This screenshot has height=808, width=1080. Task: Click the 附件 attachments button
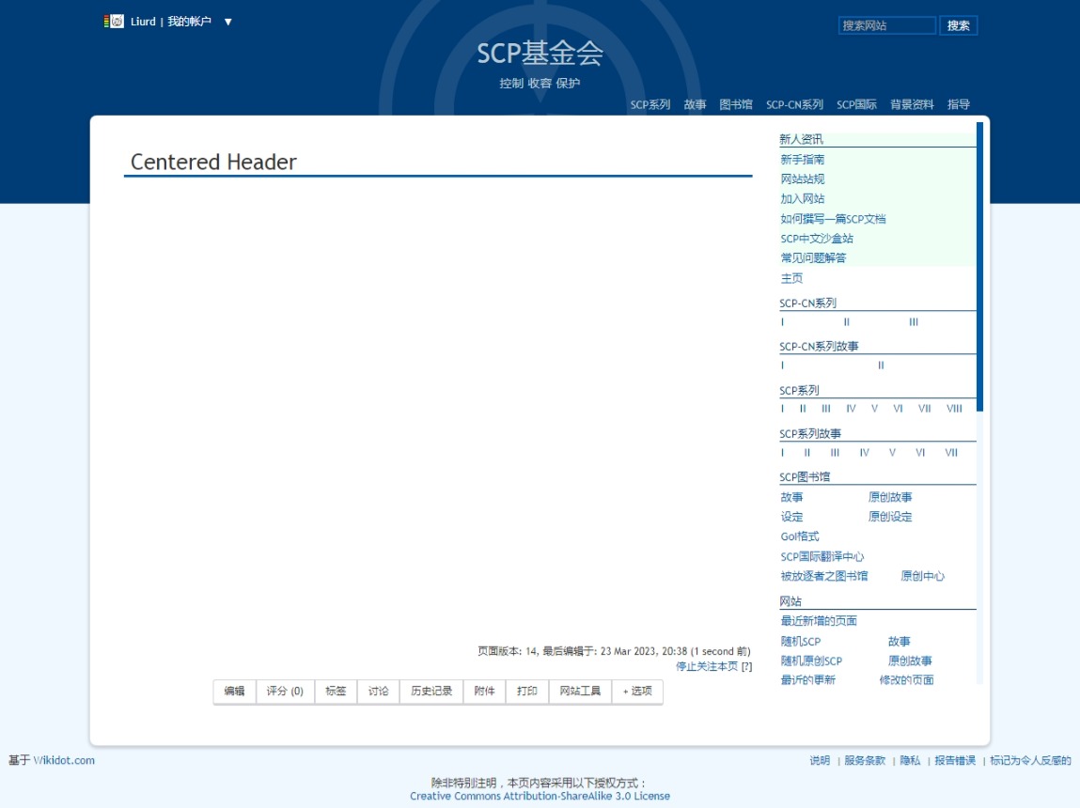pos(484,691)
